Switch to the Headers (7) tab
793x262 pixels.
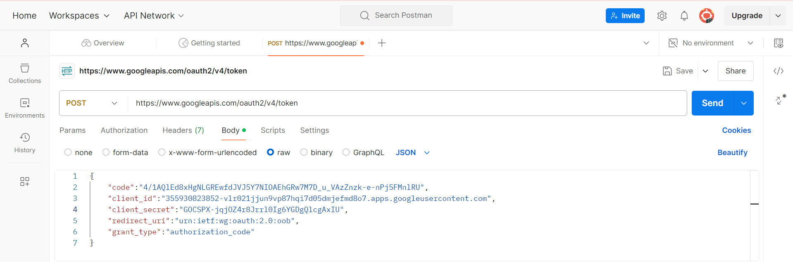coord(183,130)
